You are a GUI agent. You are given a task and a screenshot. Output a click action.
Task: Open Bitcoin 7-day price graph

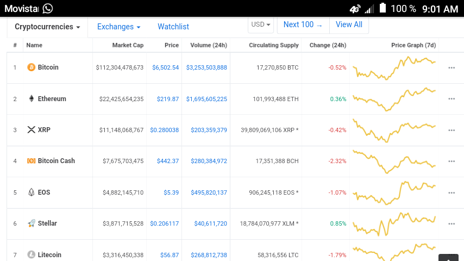[x=394, y=68]
